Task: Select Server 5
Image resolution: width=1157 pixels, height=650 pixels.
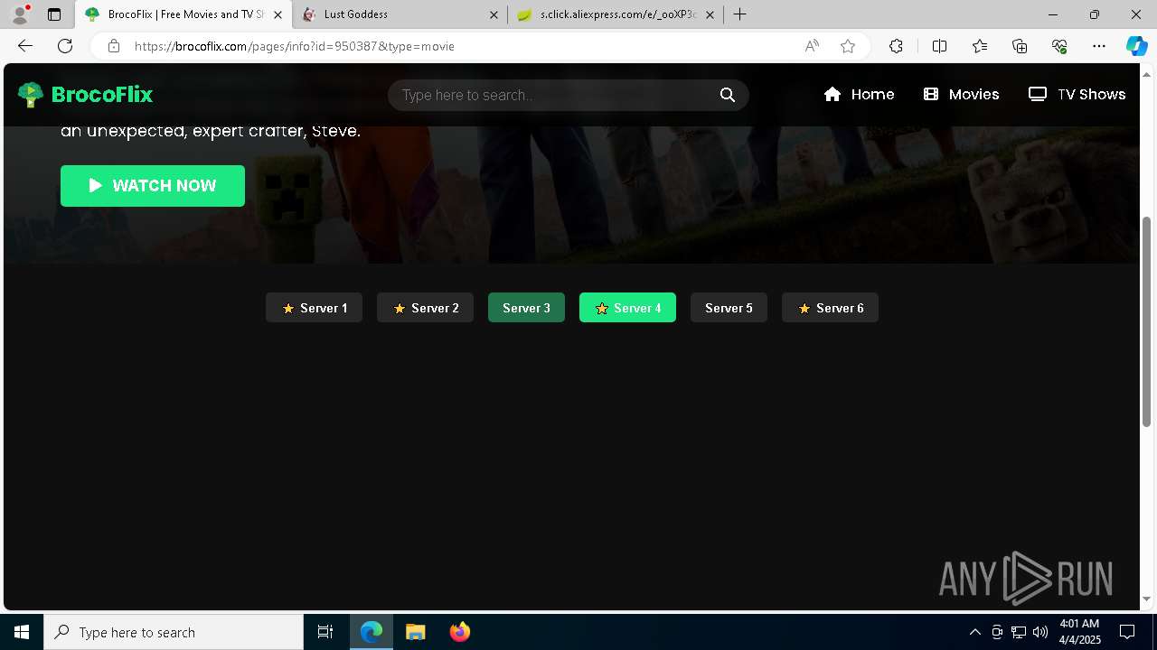Action: click(x=729, y=308)
